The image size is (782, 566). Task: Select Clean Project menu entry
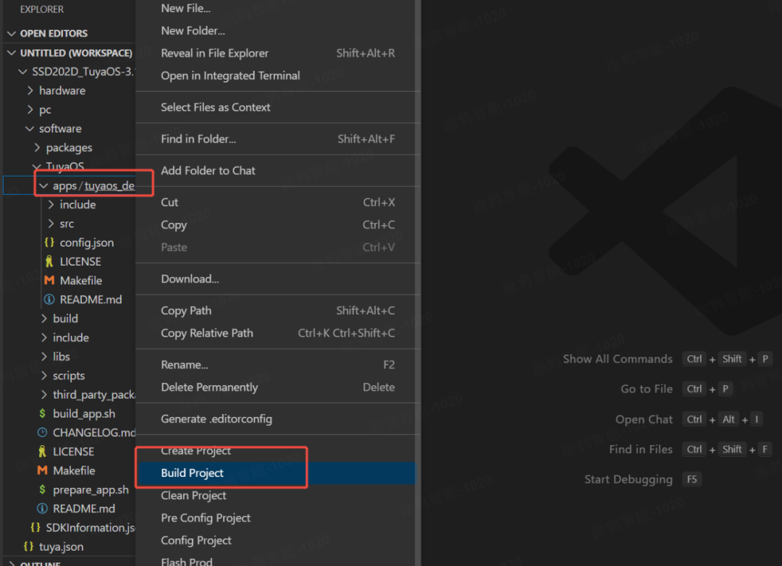coord(277,495)
